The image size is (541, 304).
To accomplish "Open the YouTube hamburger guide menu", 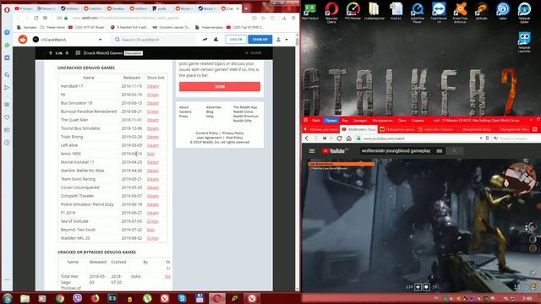I will coord(312,150).
